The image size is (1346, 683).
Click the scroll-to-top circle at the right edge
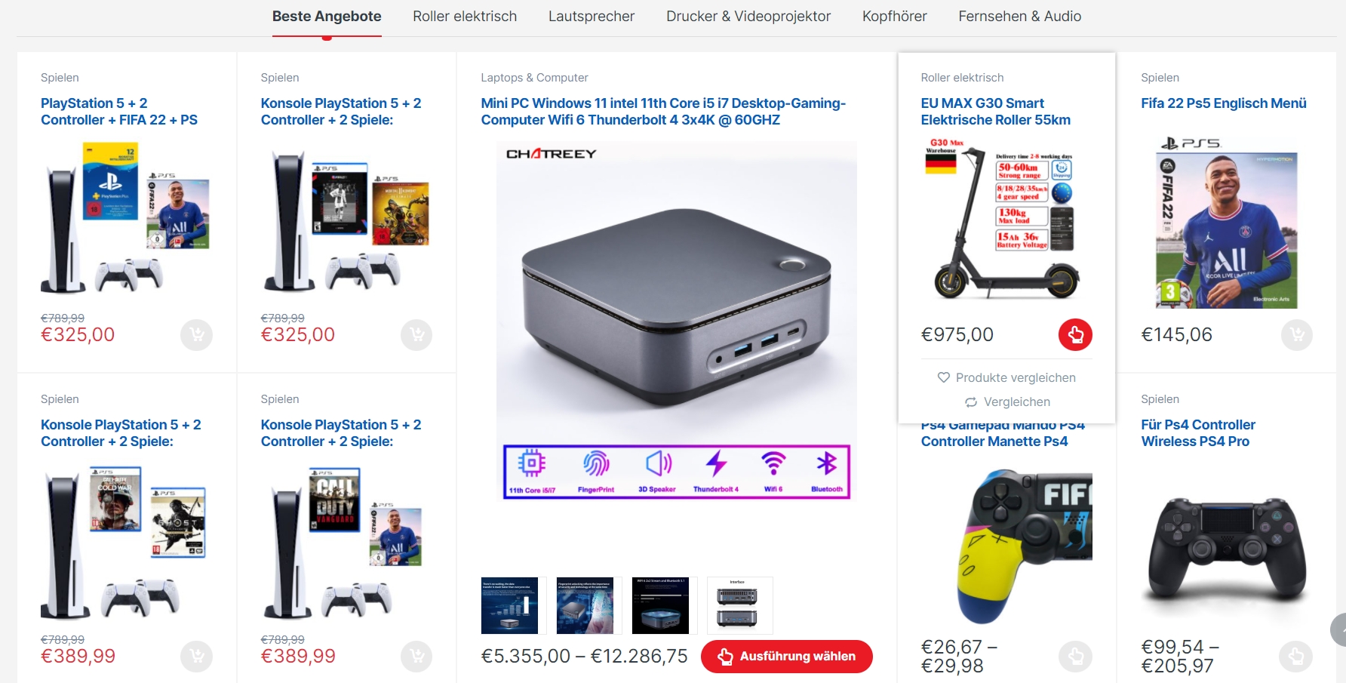(x=1338, y=630)
